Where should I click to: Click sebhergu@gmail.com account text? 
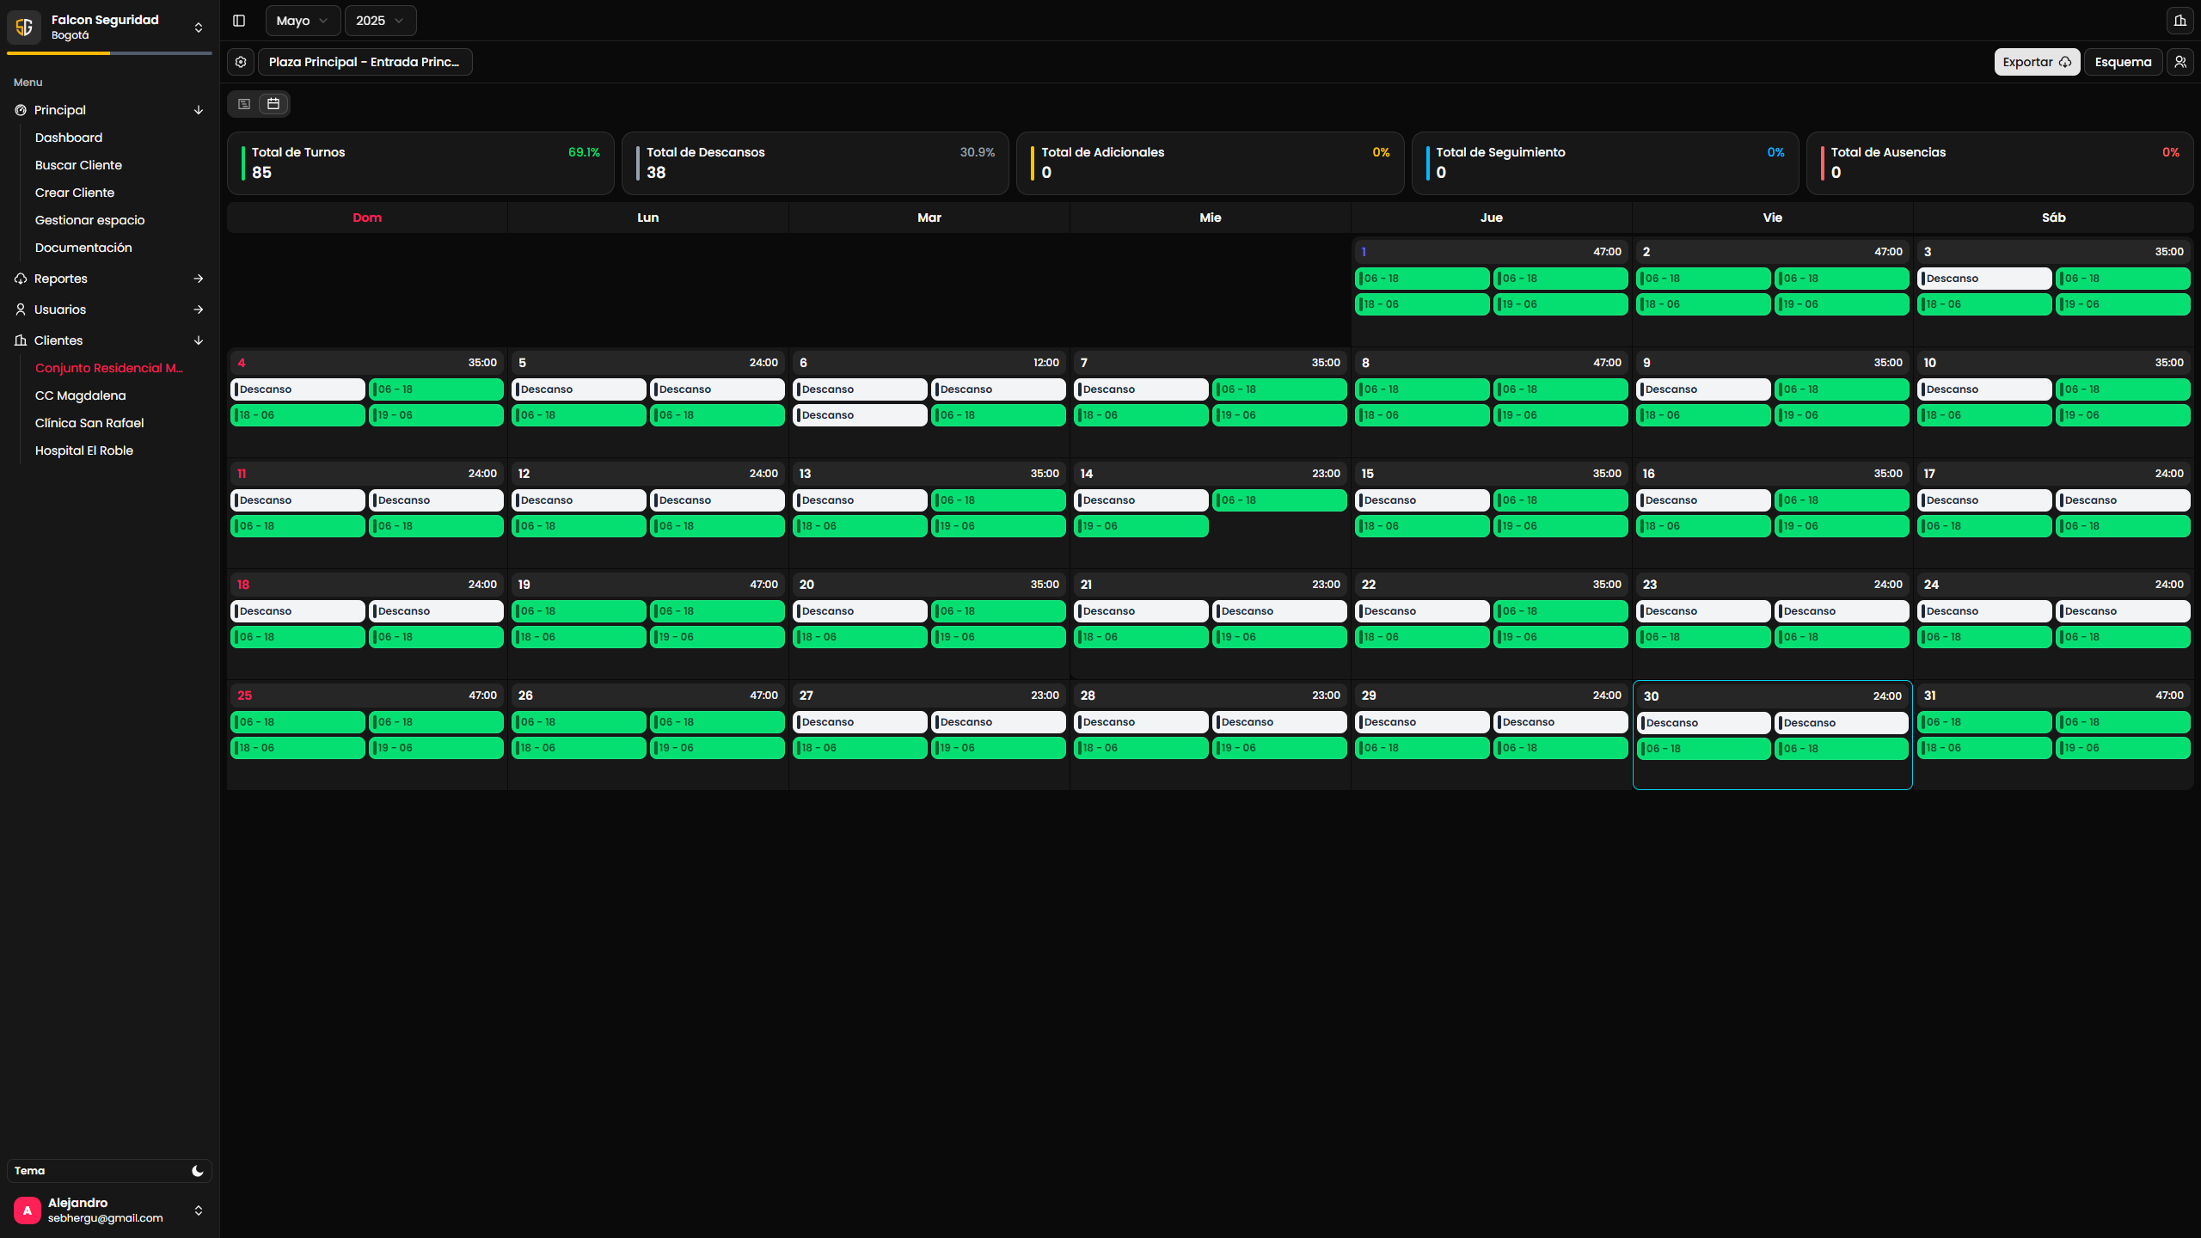[105, 1218]
